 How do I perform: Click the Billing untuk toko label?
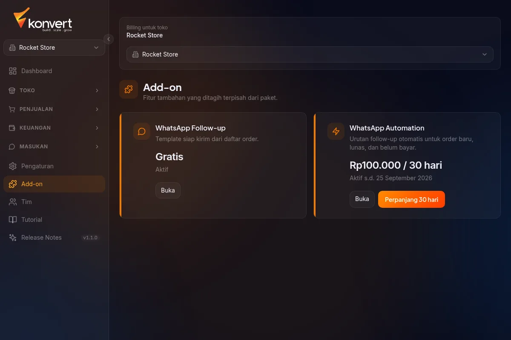point(147,28)
